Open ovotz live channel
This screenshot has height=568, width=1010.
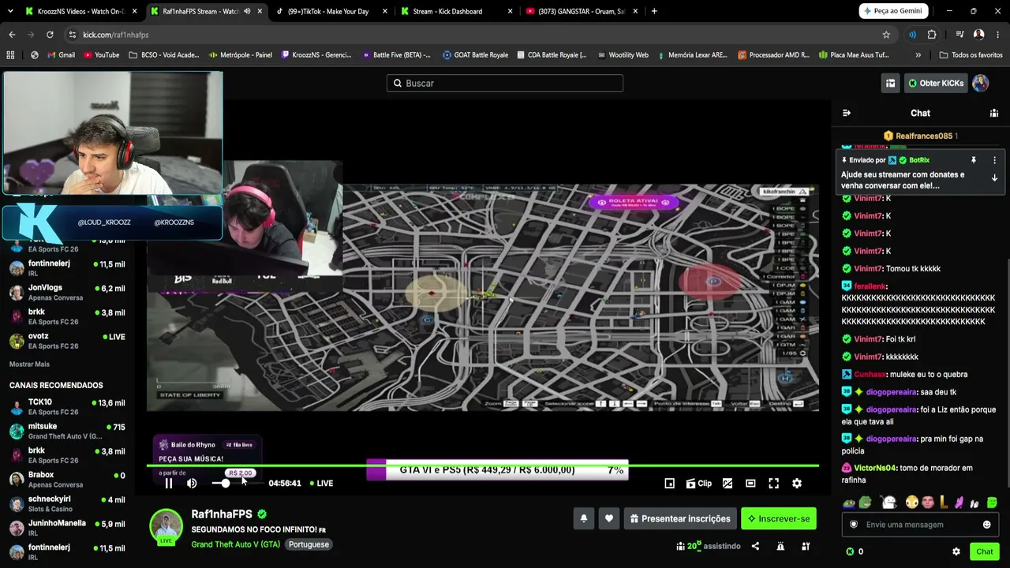coord(67,341)
